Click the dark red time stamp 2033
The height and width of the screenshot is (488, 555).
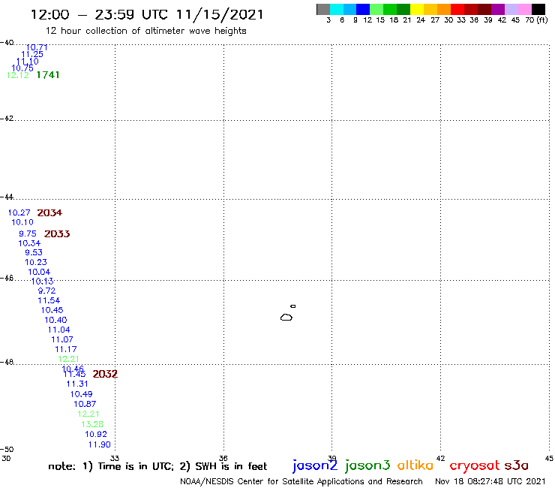pos(57,234)
